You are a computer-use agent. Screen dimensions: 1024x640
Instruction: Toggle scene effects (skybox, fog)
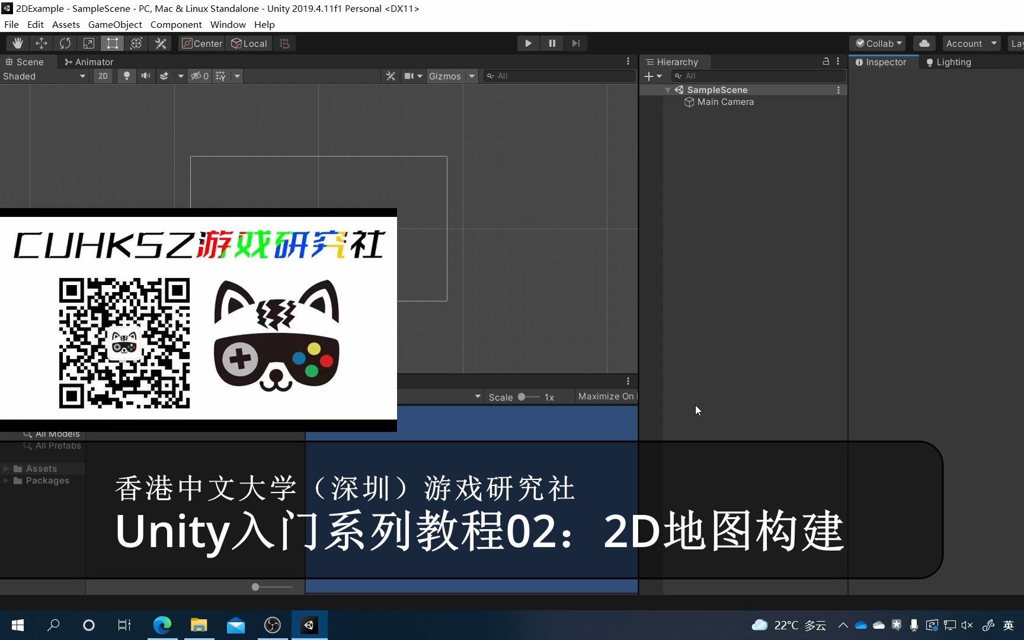(164, 76)
